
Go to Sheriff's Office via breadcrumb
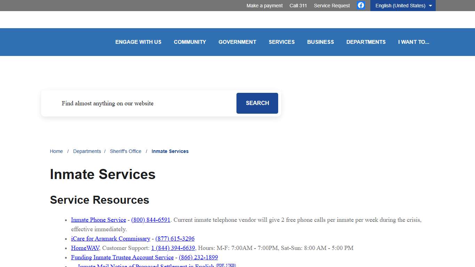point(126,151)
